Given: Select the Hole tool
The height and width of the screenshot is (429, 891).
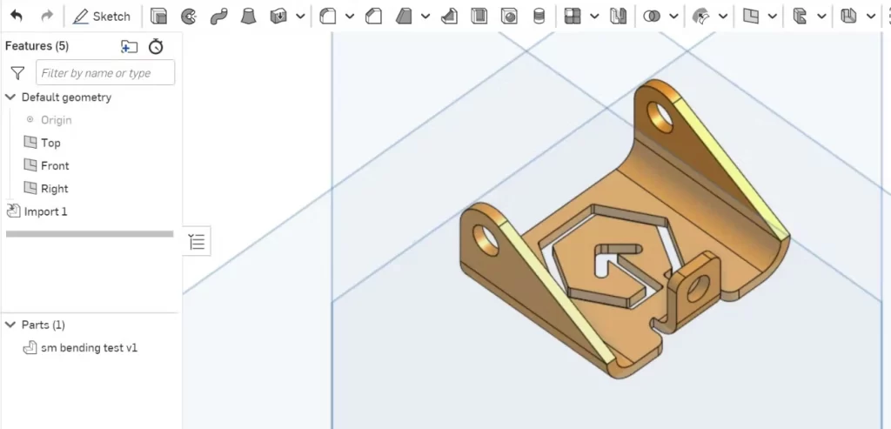Looking at the screenshot, I should pyautogui.click(x=509, y=16).
